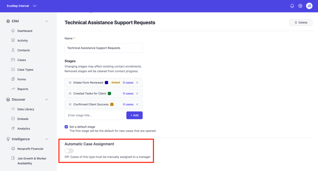Open the JZ user avatar menu
Screen dimensions: 318x171
point(309,6)
